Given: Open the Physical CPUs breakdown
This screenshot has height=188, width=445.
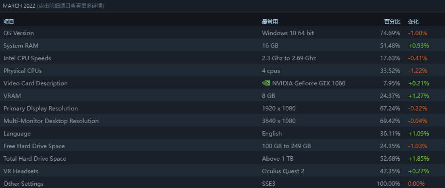Looking at the screenshot, I should 22,71.
